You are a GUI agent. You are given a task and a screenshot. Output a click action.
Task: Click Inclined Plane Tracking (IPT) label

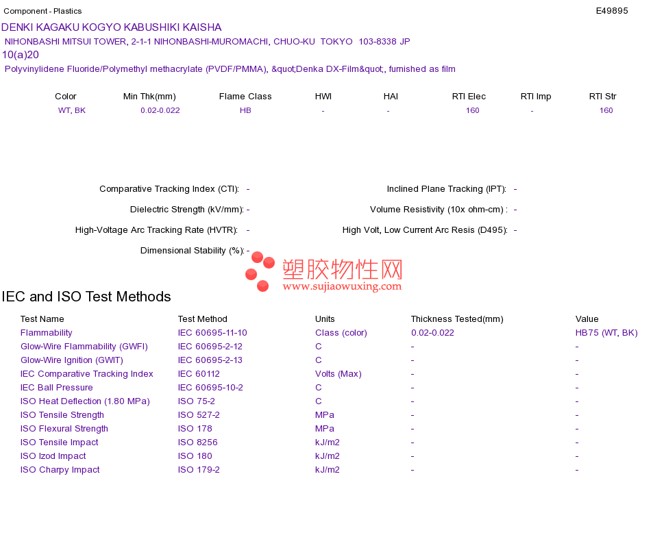(447, 189)
